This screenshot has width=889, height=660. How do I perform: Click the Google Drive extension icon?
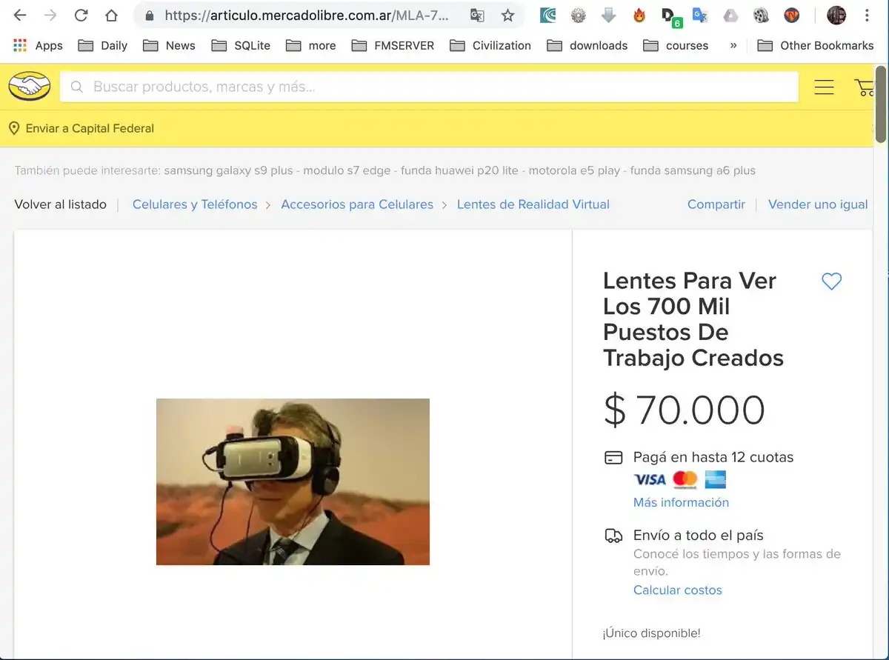click(730, 15)
